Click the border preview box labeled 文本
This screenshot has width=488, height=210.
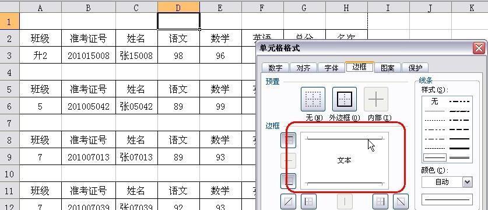coord(345,160)
